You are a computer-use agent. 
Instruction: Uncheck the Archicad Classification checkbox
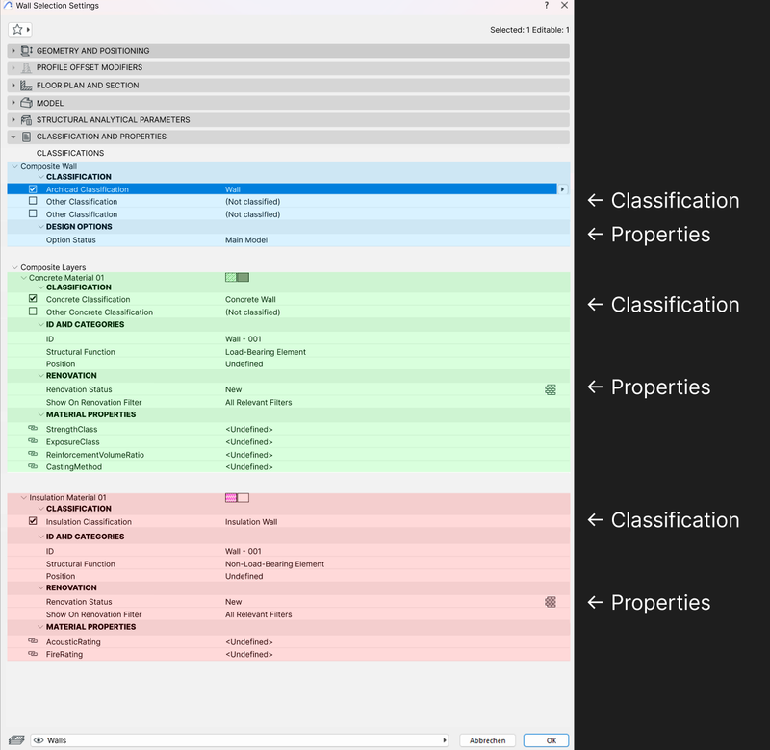33,189
